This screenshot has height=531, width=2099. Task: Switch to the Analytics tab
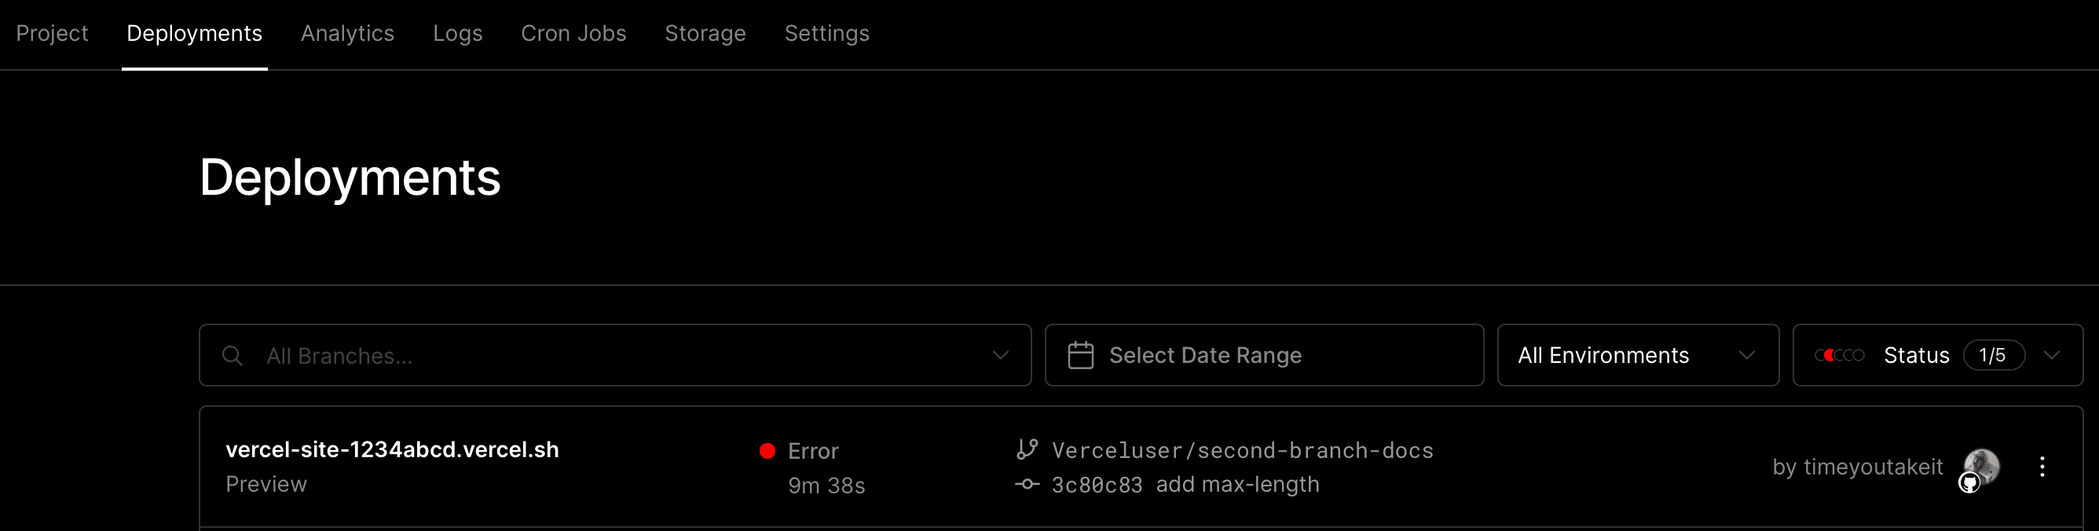click(347, 34)
